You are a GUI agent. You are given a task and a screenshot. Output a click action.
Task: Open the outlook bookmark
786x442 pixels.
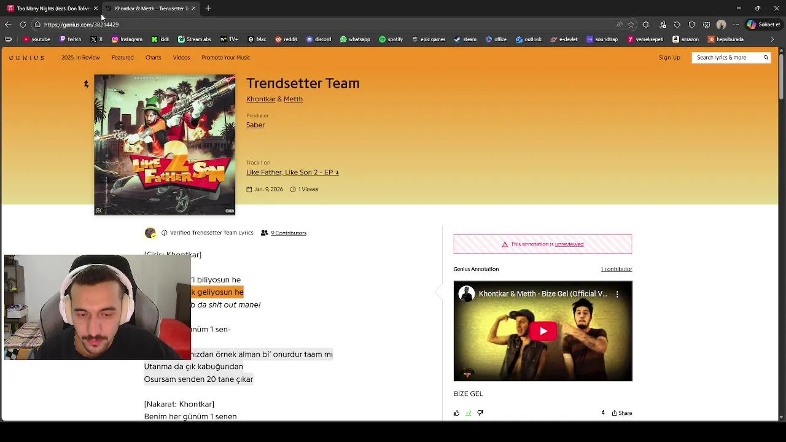529,39
